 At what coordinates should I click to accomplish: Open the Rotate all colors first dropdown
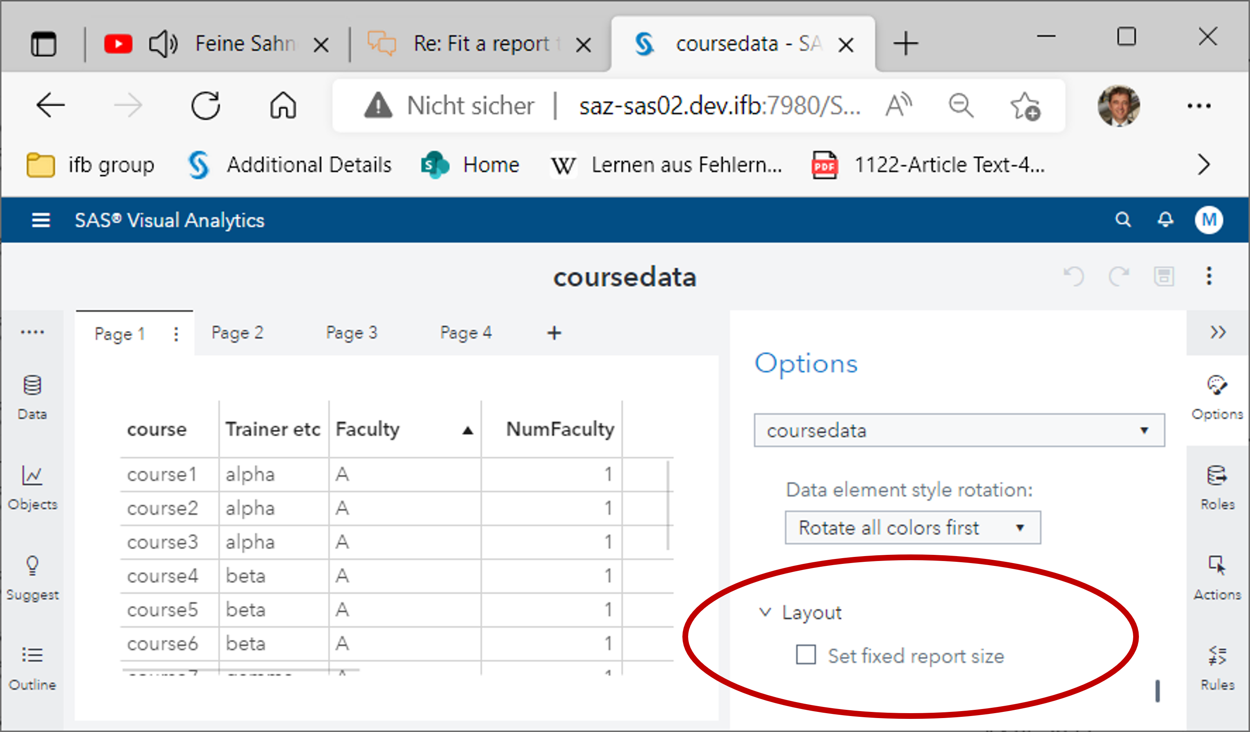coord(1020,527)
